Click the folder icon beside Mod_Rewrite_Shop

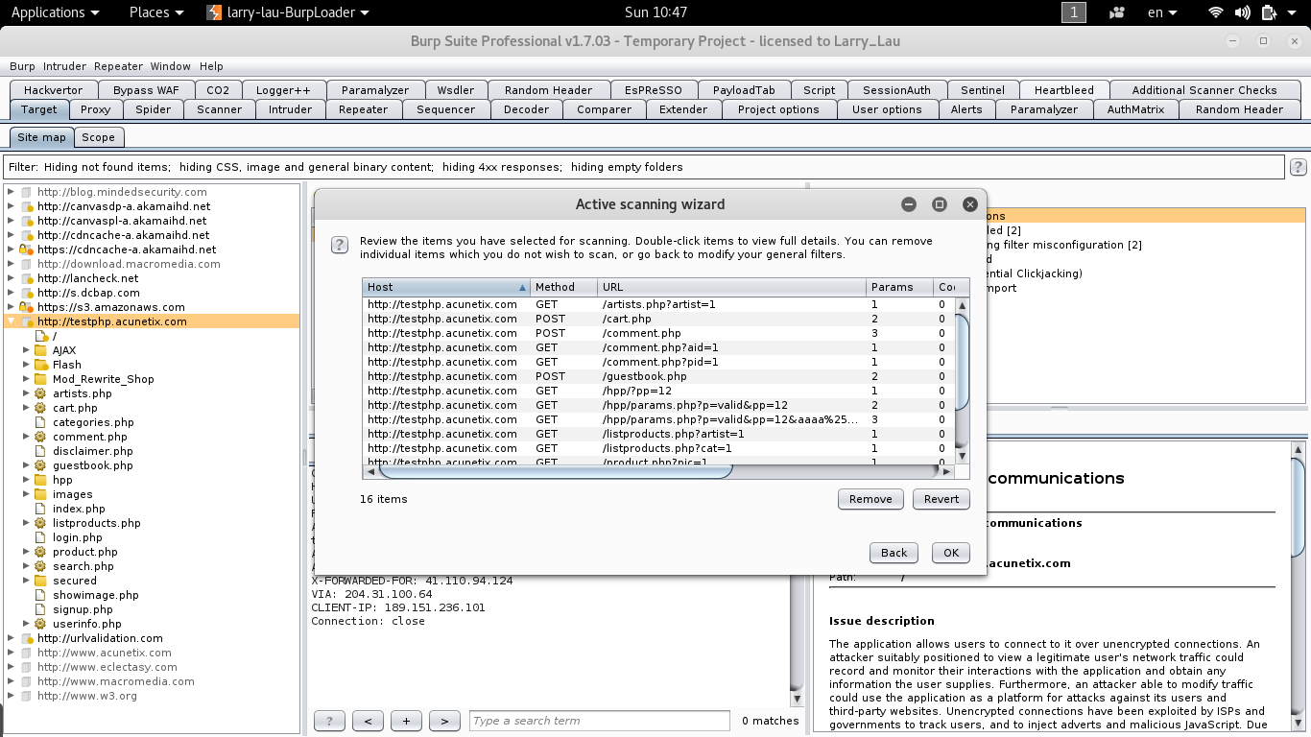click(x=41, y=379)
